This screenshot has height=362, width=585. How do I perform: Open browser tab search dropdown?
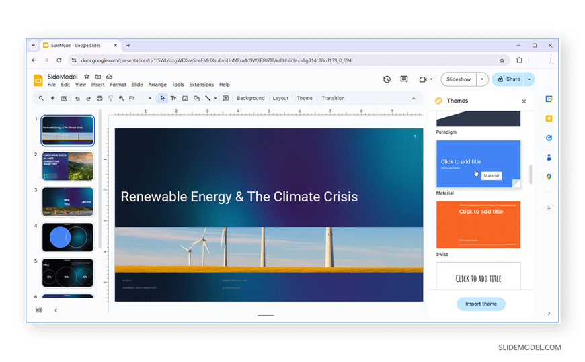point(33,46)
